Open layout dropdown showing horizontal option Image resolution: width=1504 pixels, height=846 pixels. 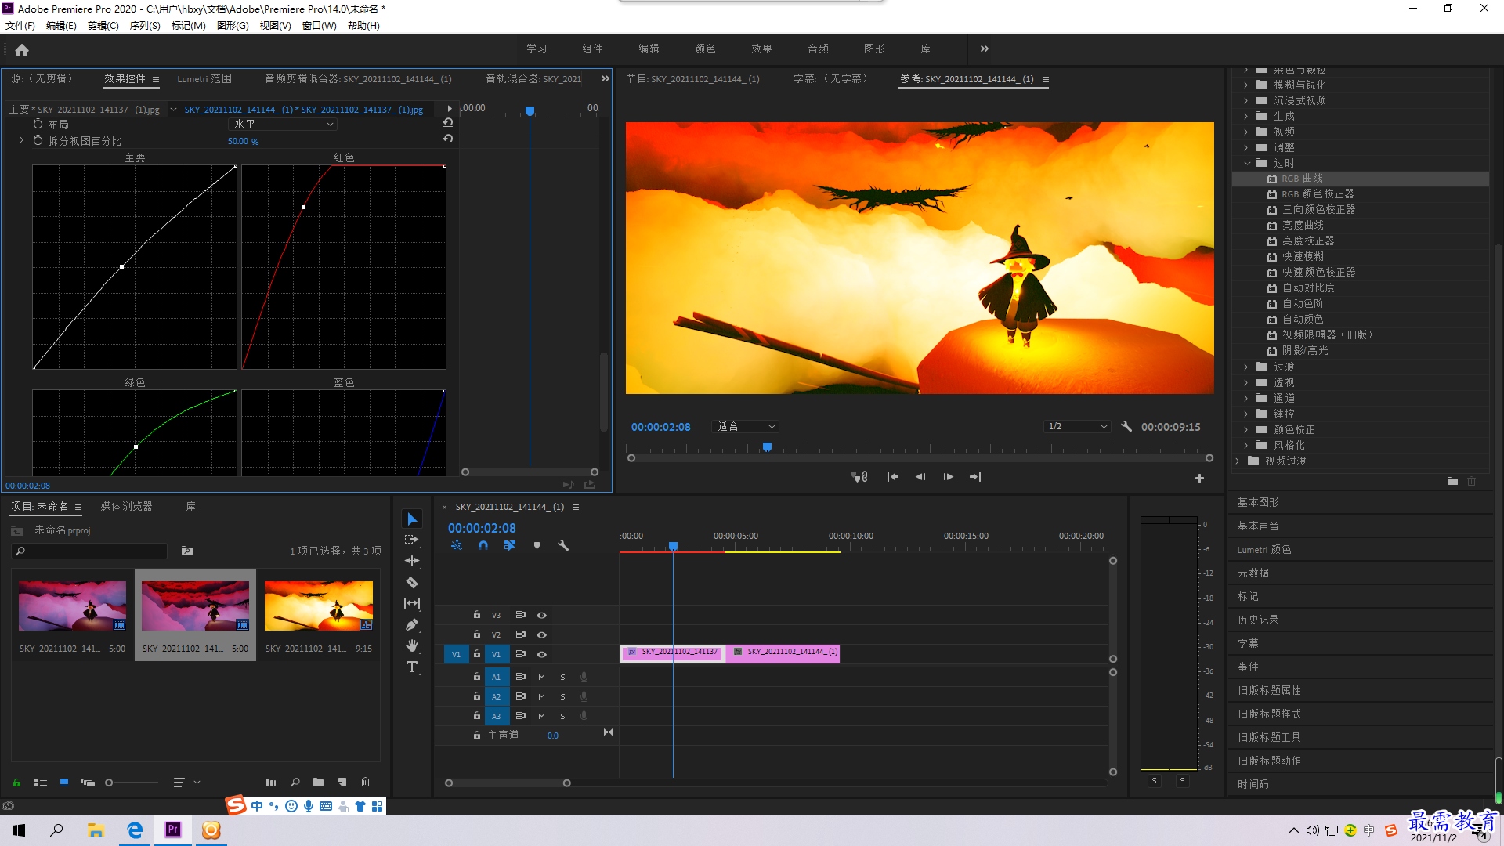point(283,124)
